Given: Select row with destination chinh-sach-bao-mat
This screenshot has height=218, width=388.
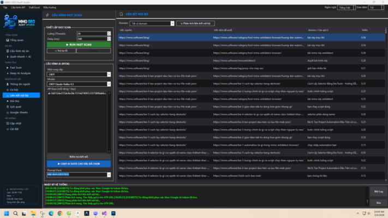Looking at the screenshot, I should click(251, 175).
